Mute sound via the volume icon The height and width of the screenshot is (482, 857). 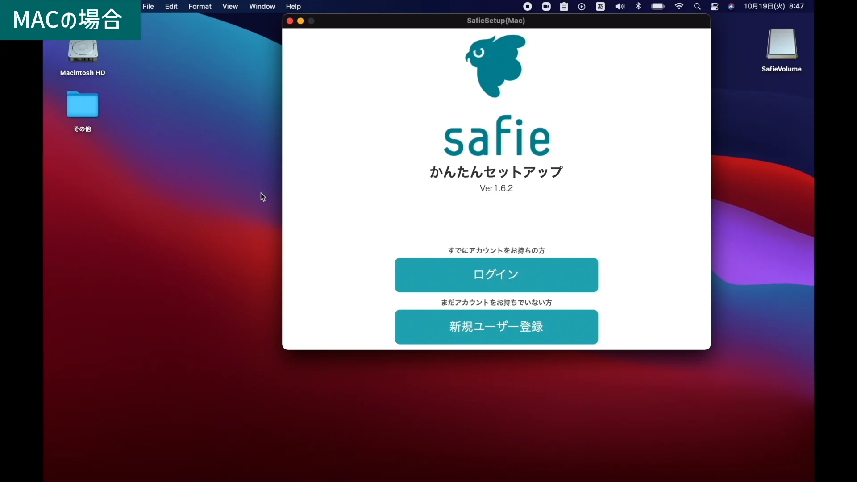coord(619,6)
